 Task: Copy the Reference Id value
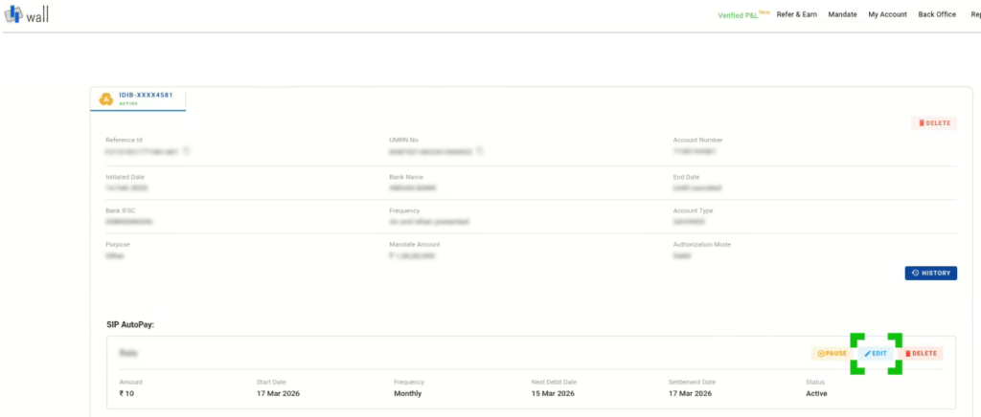click(x=187, y=151)
